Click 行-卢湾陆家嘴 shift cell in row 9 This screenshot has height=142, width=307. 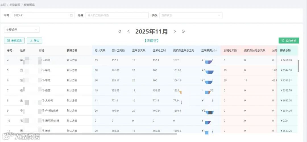(50, 110)
